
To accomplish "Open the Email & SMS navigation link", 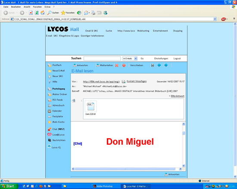I will (x=92, y=31).
